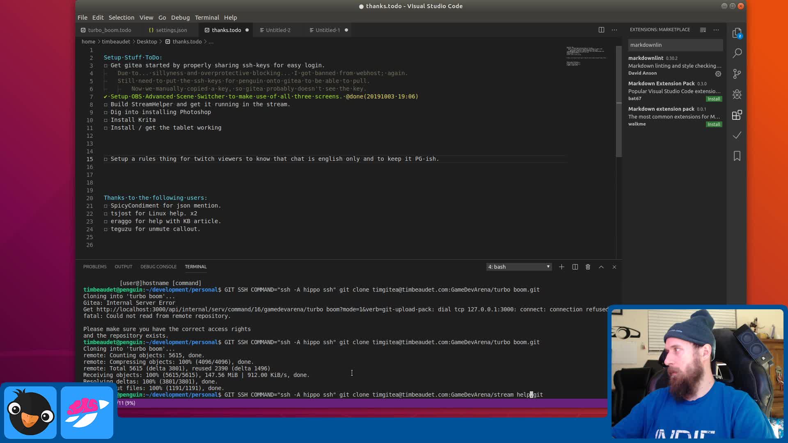The width and height of the screenshot is (788, 443).
Task: Create a new terminal with plus icon
Action: [561, 267]
